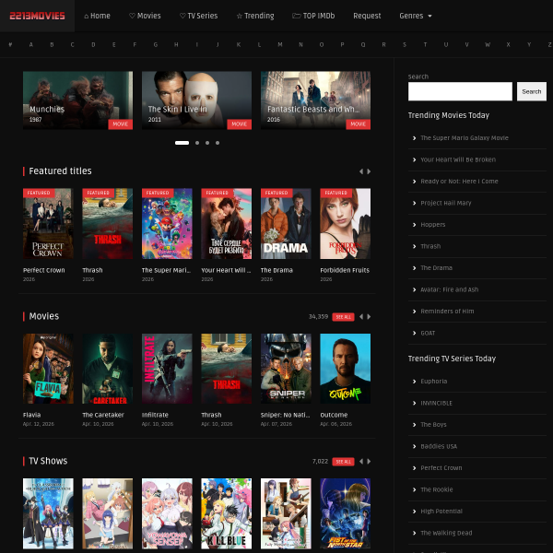Image resolution: width=553 pixels, height=553 pixels.
Task: Open the Kill Blue TV show poster
Action: click(x=227, y=513)
